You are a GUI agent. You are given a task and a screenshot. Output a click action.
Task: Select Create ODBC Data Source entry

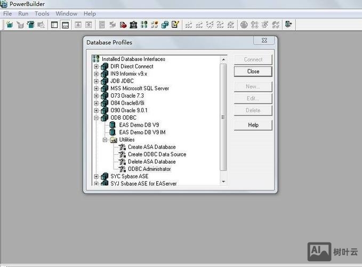click(157, 154)
